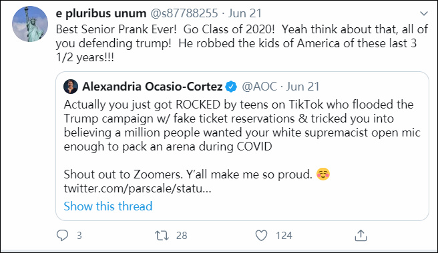Click the Jun 21 timestamp of the main tweet
The width and height of the screenshot is (438, 253).
pyautogui.click(x=245, y=13)
